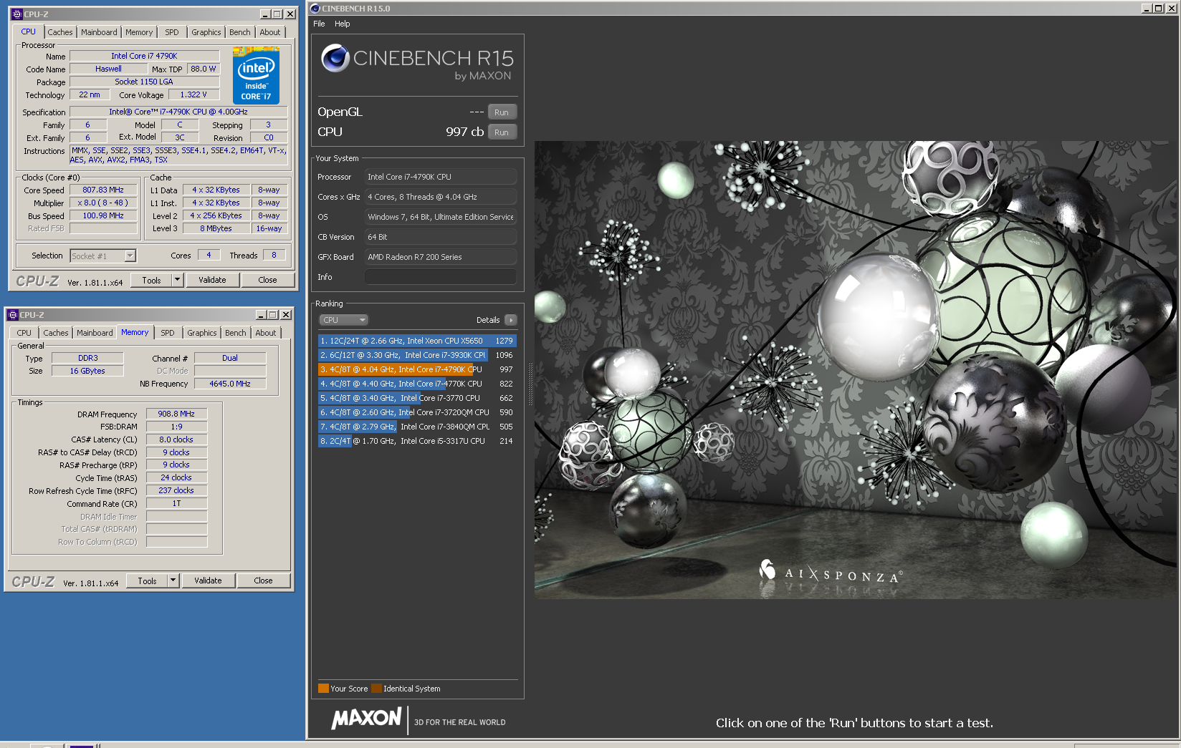Select ranking row Intel Core i7-3930K
This screenshot has width=1181, height=748.
point(417,355)
